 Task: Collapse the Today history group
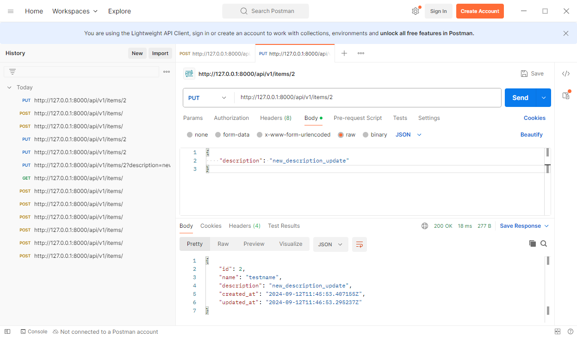9,87
